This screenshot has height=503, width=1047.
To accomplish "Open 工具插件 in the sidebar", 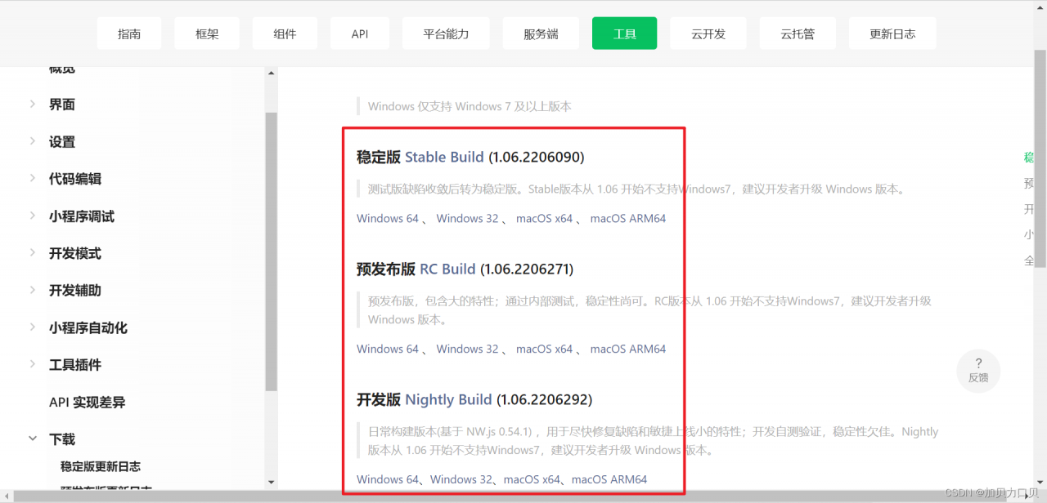I will 75,365.
